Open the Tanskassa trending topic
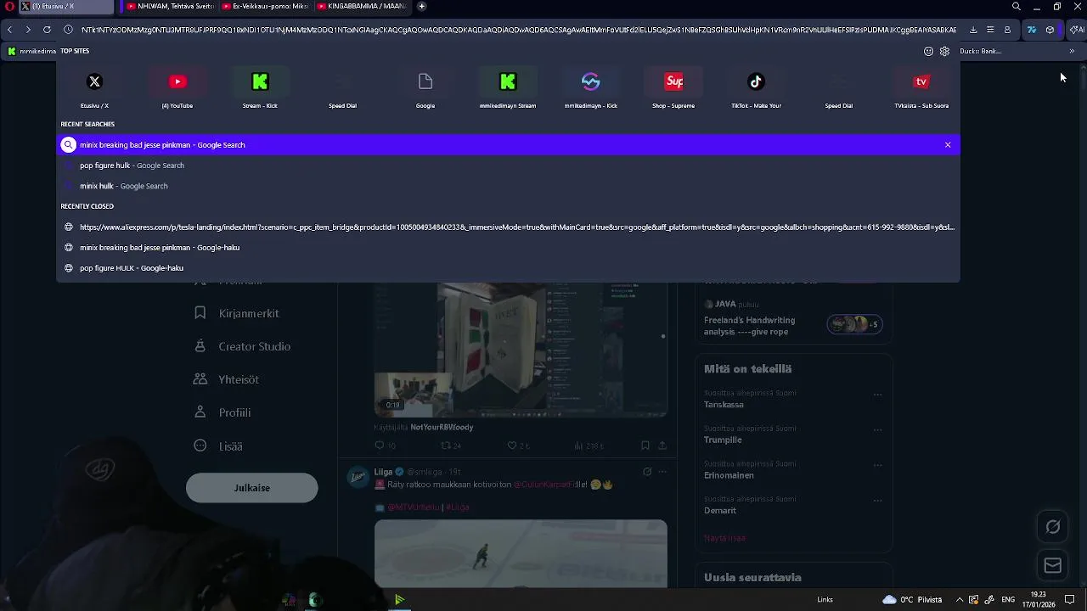This screenshot has height=611, width=1087. 724,405
